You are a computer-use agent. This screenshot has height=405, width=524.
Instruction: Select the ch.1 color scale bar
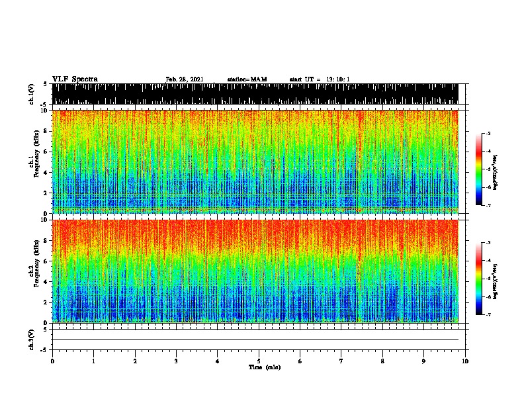tap(478, 169)
